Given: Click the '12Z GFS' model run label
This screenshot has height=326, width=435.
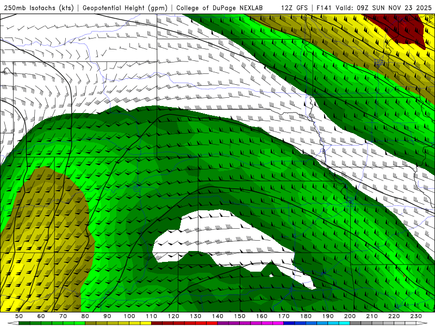Looking at the screenshot, I should (x=294, y=8).
